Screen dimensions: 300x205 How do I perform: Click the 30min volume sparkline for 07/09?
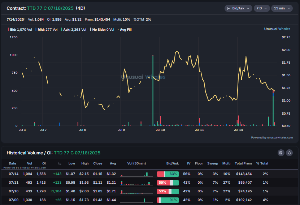pyautogui.click(x=136, y=200)
